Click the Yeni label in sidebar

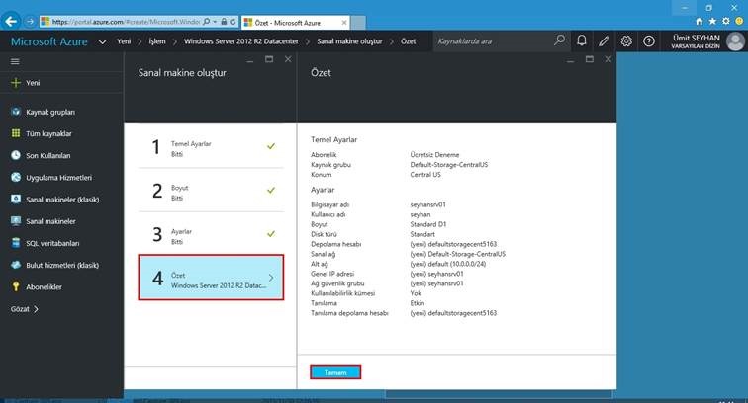(33, 83)
